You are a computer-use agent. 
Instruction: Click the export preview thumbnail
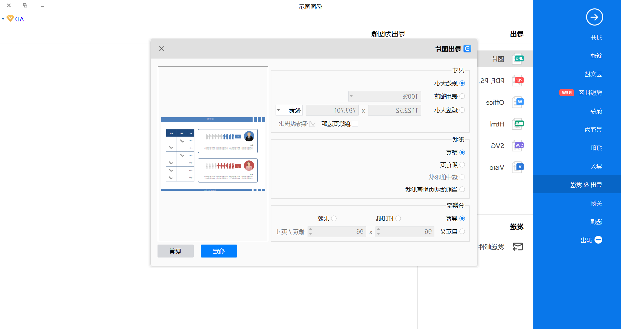[x=213, y=154]
